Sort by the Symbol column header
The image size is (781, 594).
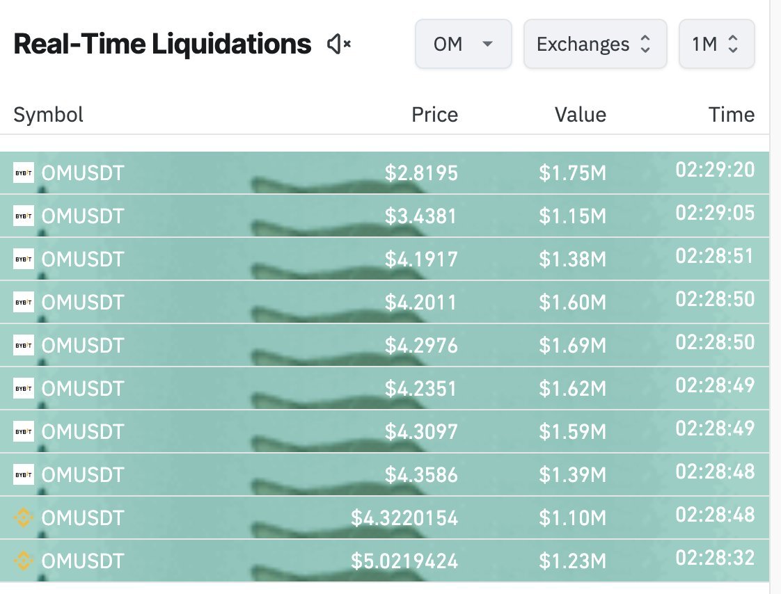coord(48,115)
